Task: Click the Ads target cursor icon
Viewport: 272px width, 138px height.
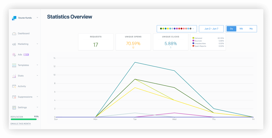Action: (x=14, y=55)
